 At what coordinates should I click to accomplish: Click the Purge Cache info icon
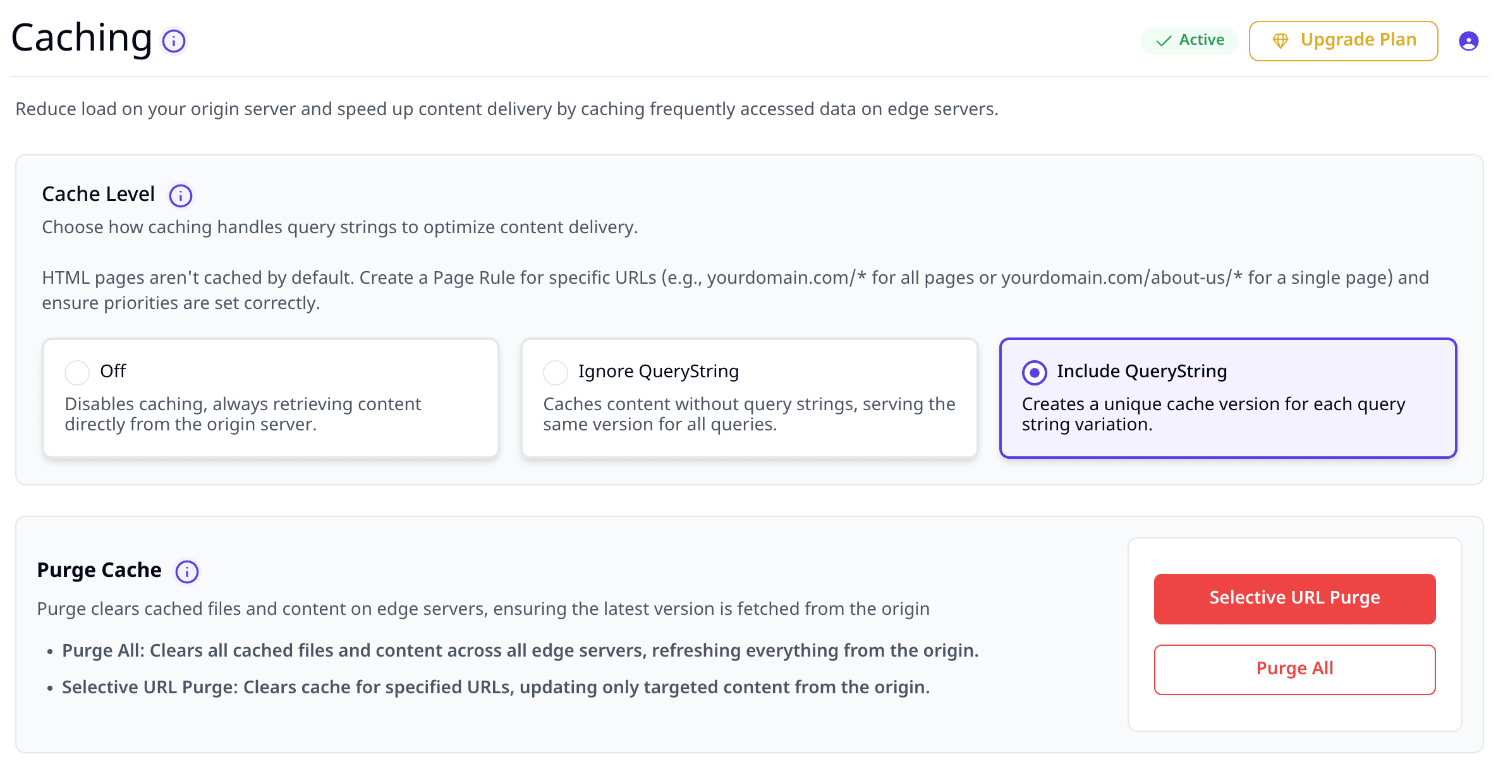pyautogui.click(x=187, y=572)
